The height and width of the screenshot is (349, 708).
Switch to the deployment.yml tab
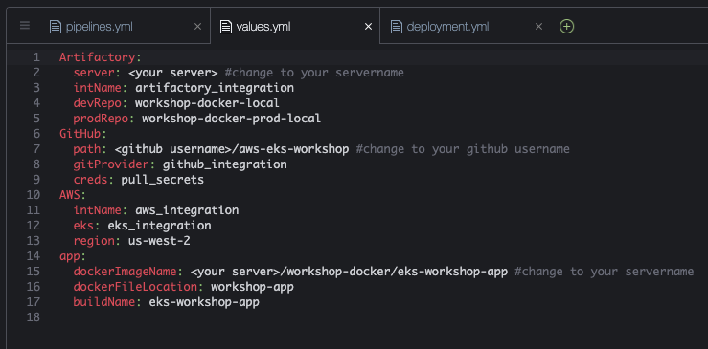(x=466, y=27)
